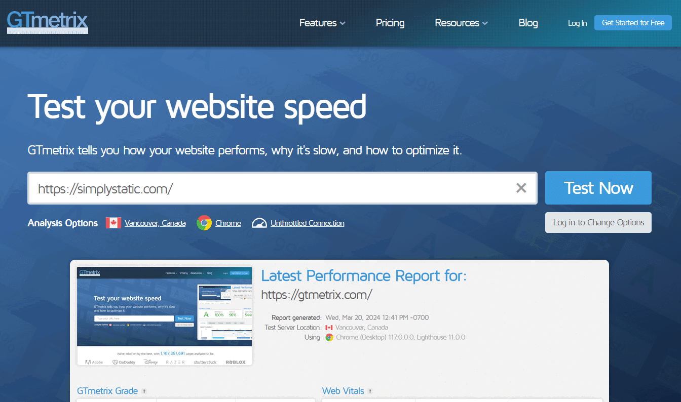
Task: Open the help tooltip beside Web Vitals
Action: coord(370,391)
